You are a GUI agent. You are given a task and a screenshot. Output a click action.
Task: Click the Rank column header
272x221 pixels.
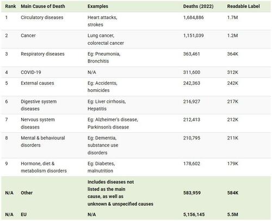coord(10,7)
